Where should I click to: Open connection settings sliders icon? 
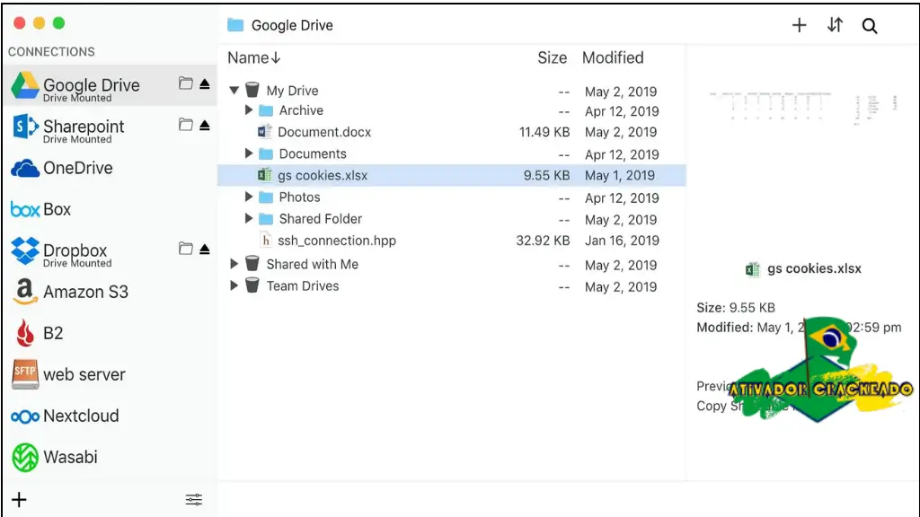pyautogui.click(x=194, y=499)
